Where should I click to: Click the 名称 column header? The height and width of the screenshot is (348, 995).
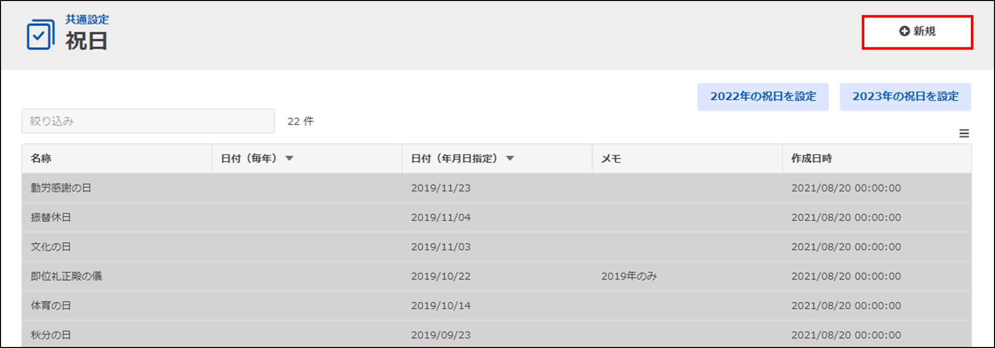tap(41, 158)
